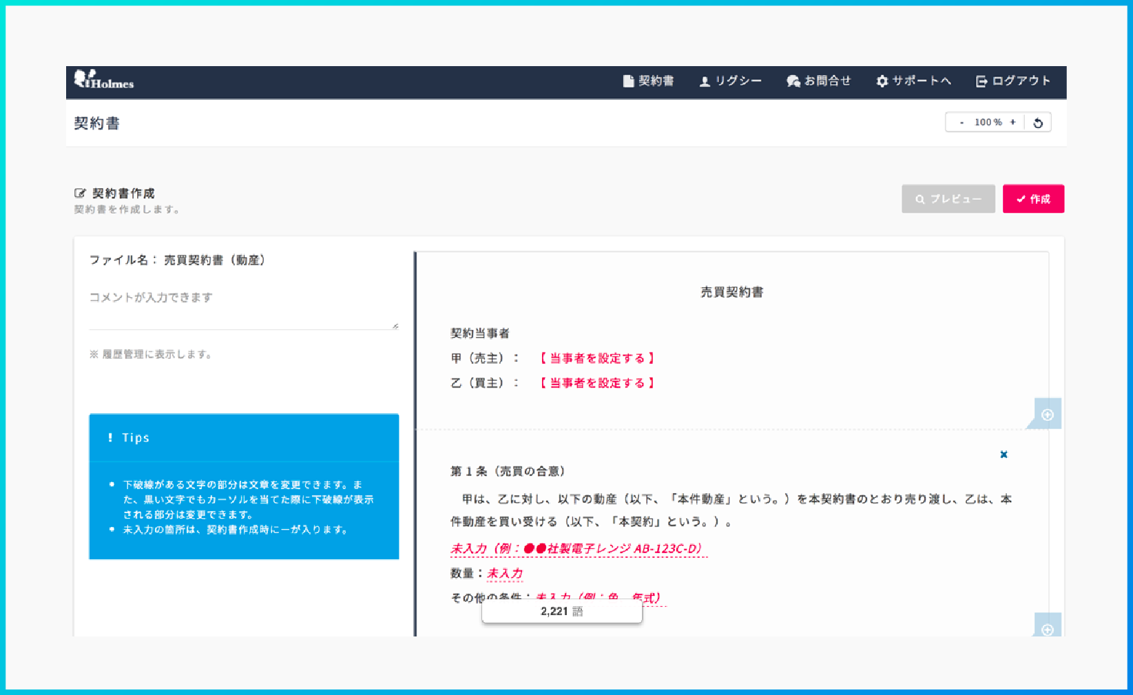The image size is (1133, 695).
Task: Click ログアウト to log out
Action: (x=1013, y=81)
